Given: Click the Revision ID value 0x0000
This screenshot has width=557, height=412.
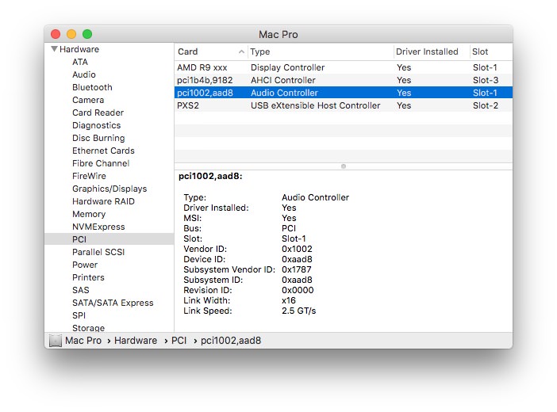Looking at the screenshot, I should pos(298,290).
